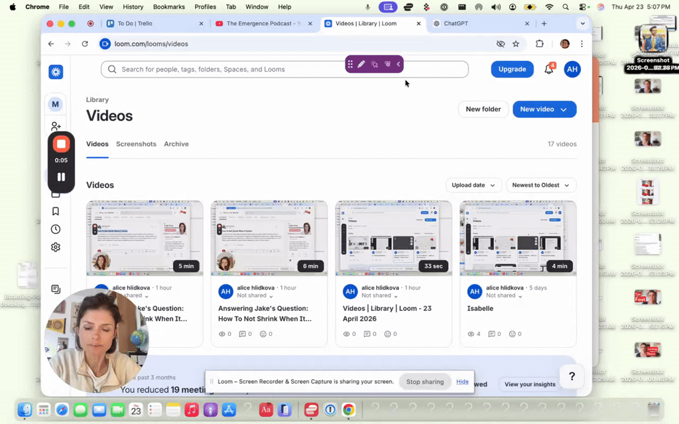Open the comments icon on Isabelle card

pos(491,334)
